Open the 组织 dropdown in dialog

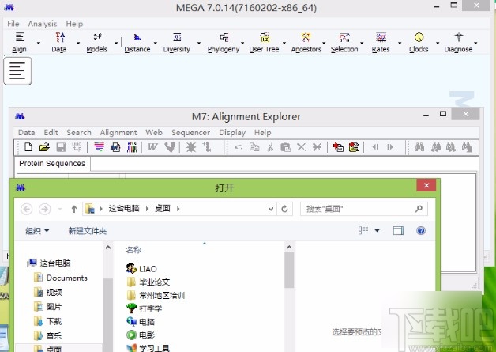pyautogui.click(x=37, y=231)
